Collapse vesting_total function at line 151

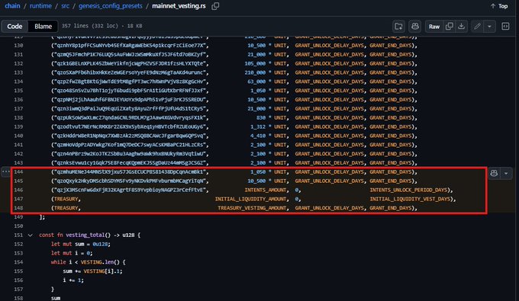[30, 235]
